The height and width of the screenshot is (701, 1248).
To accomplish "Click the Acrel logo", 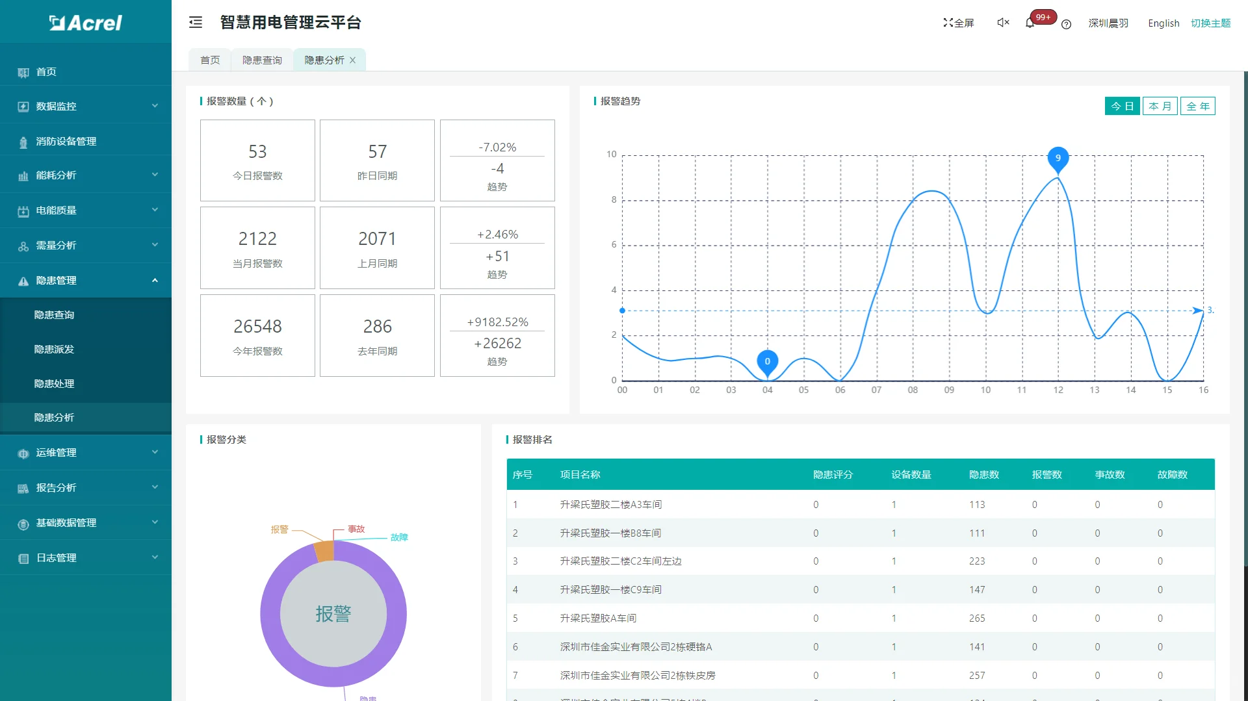I will click(85, 21).
